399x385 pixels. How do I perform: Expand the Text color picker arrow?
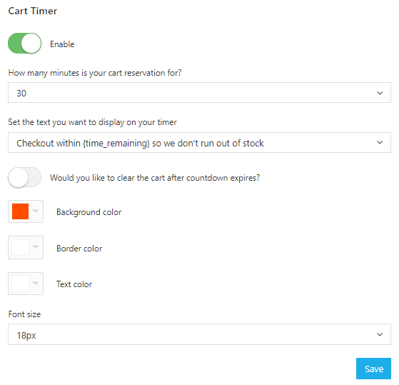click(36, 283)
